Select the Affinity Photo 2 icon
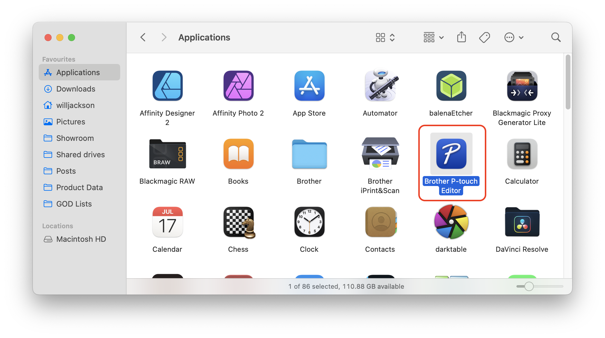The width and height of the screenshot is (605, 338). pyautogui.click(x=239, y=86)
